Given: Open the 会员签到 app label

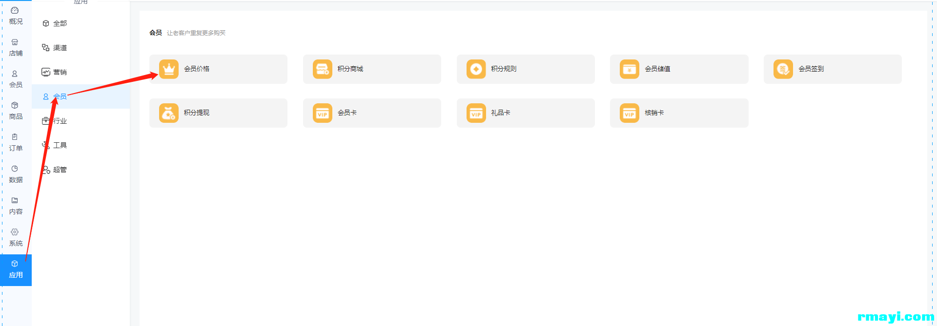Looking at the screenshot, I should 811,69.
